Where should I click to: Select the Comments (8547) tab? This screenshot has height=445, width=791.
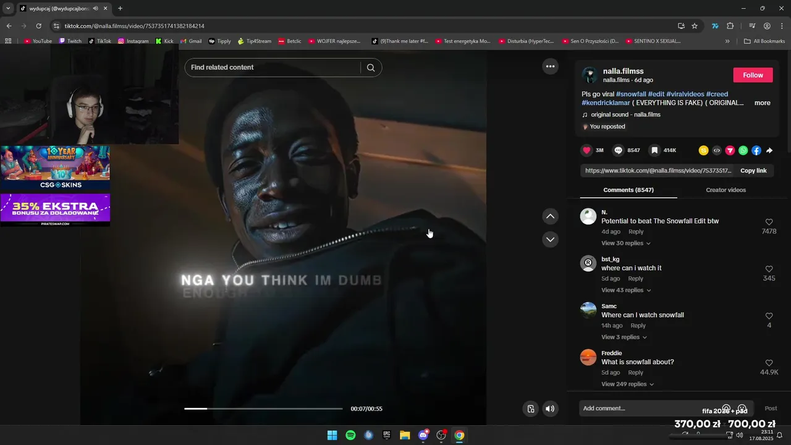click(628, 190)
